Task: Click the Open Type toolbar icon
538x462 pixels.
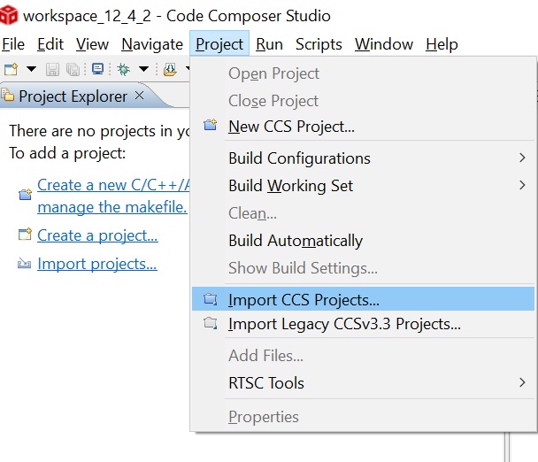Action: point(170,69)
